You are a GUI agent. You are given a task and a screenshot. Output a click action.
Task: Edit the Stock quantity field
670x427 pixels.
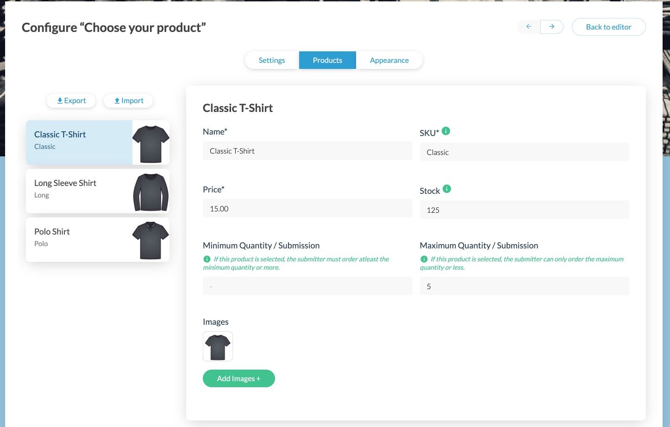coord(524,210)
